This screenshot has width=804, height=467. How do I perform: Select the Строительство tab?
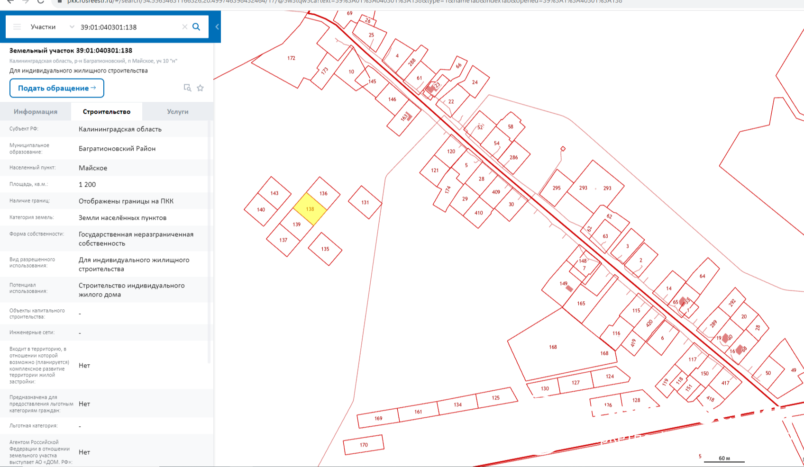click(107, 112)
